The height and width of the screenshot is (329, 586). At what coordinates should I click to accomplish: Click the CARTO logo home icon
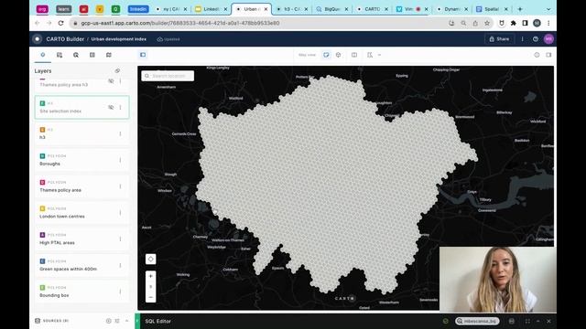pos(37,38)
